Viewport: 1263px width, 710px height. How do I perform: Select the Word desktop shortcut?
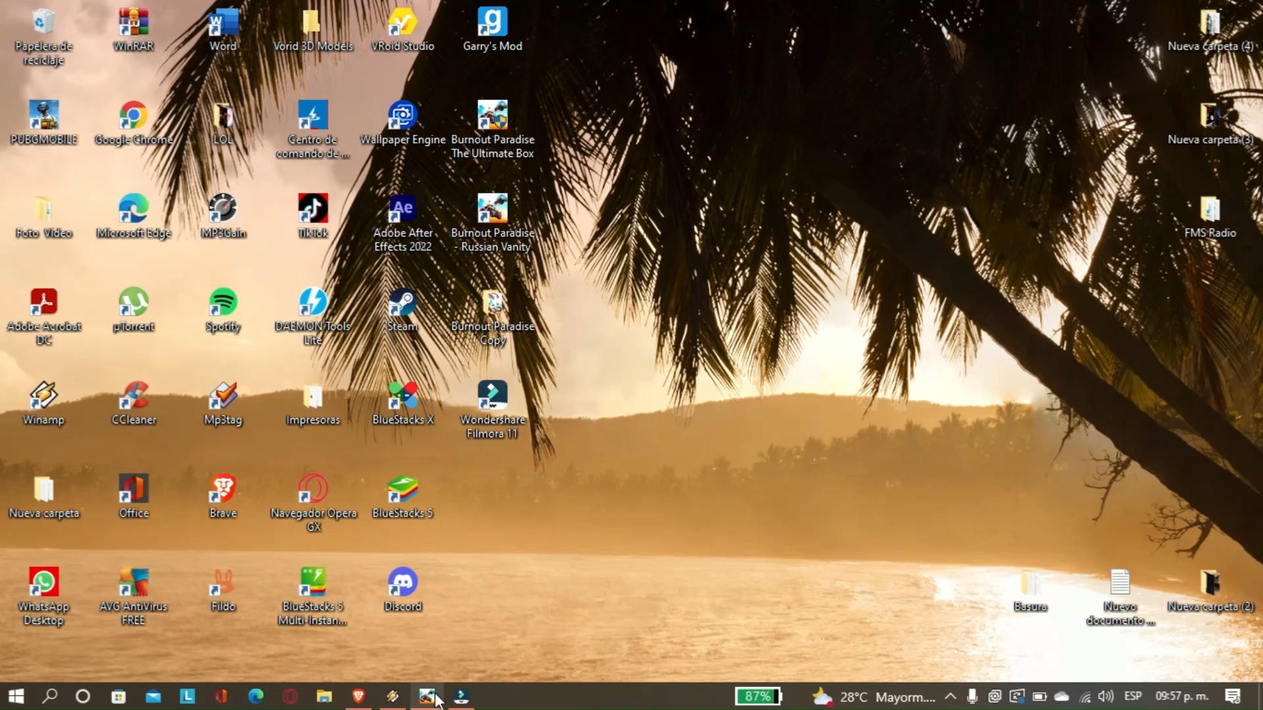pos(223,30)
